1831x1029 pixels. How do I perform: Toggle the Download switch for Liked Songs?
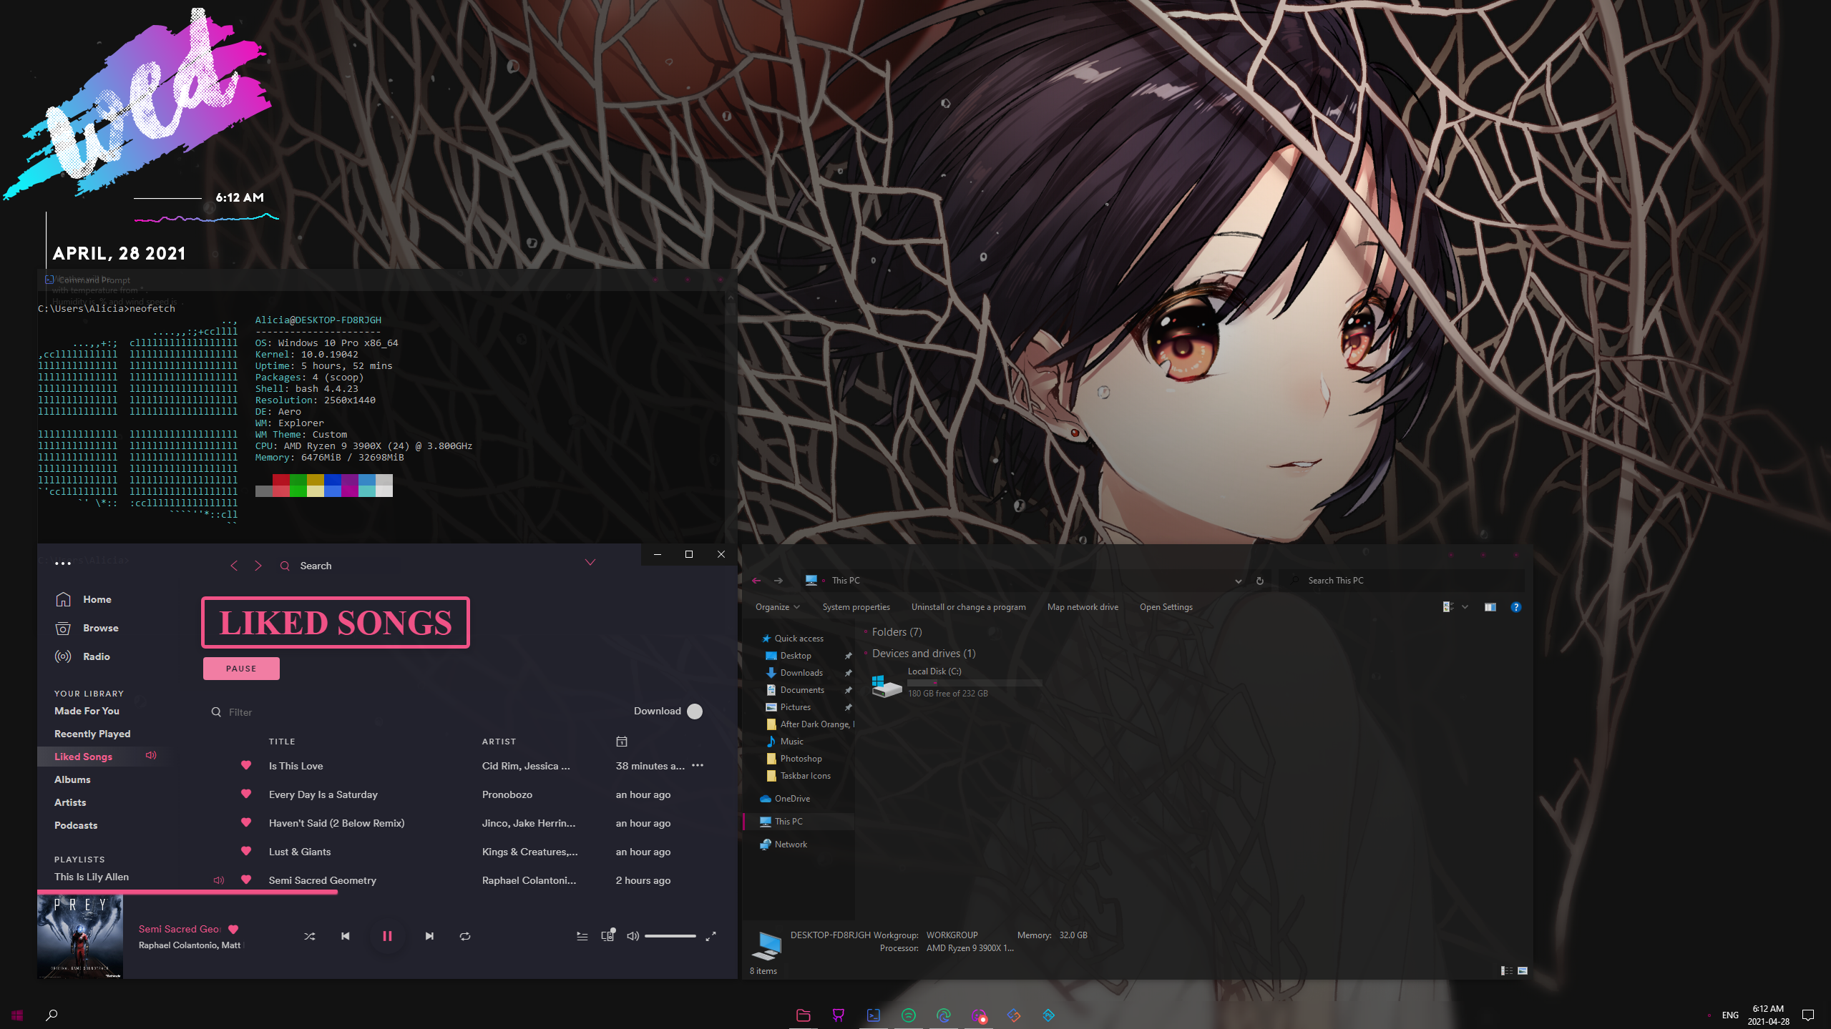694,711
